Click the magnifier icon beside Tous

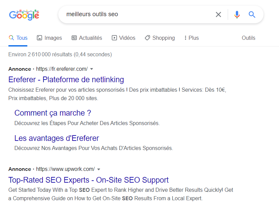pyautogui.click(x=10, y=38)
